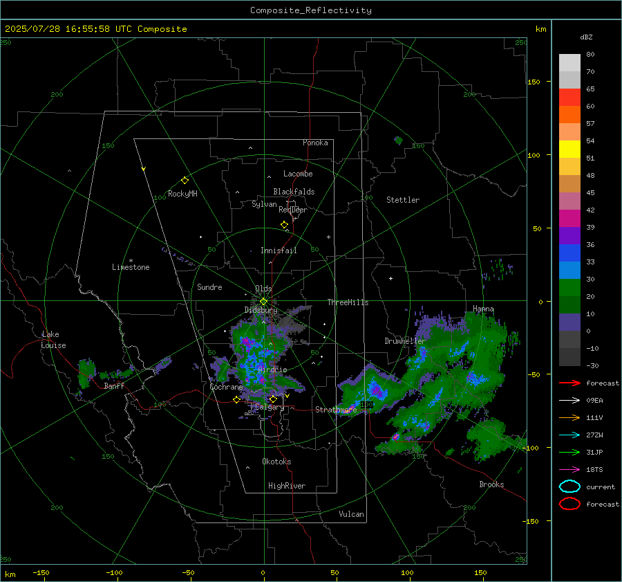Click the Brooks city label
Viewport: 622px width, 582px height.
click(x=491, y=484)
